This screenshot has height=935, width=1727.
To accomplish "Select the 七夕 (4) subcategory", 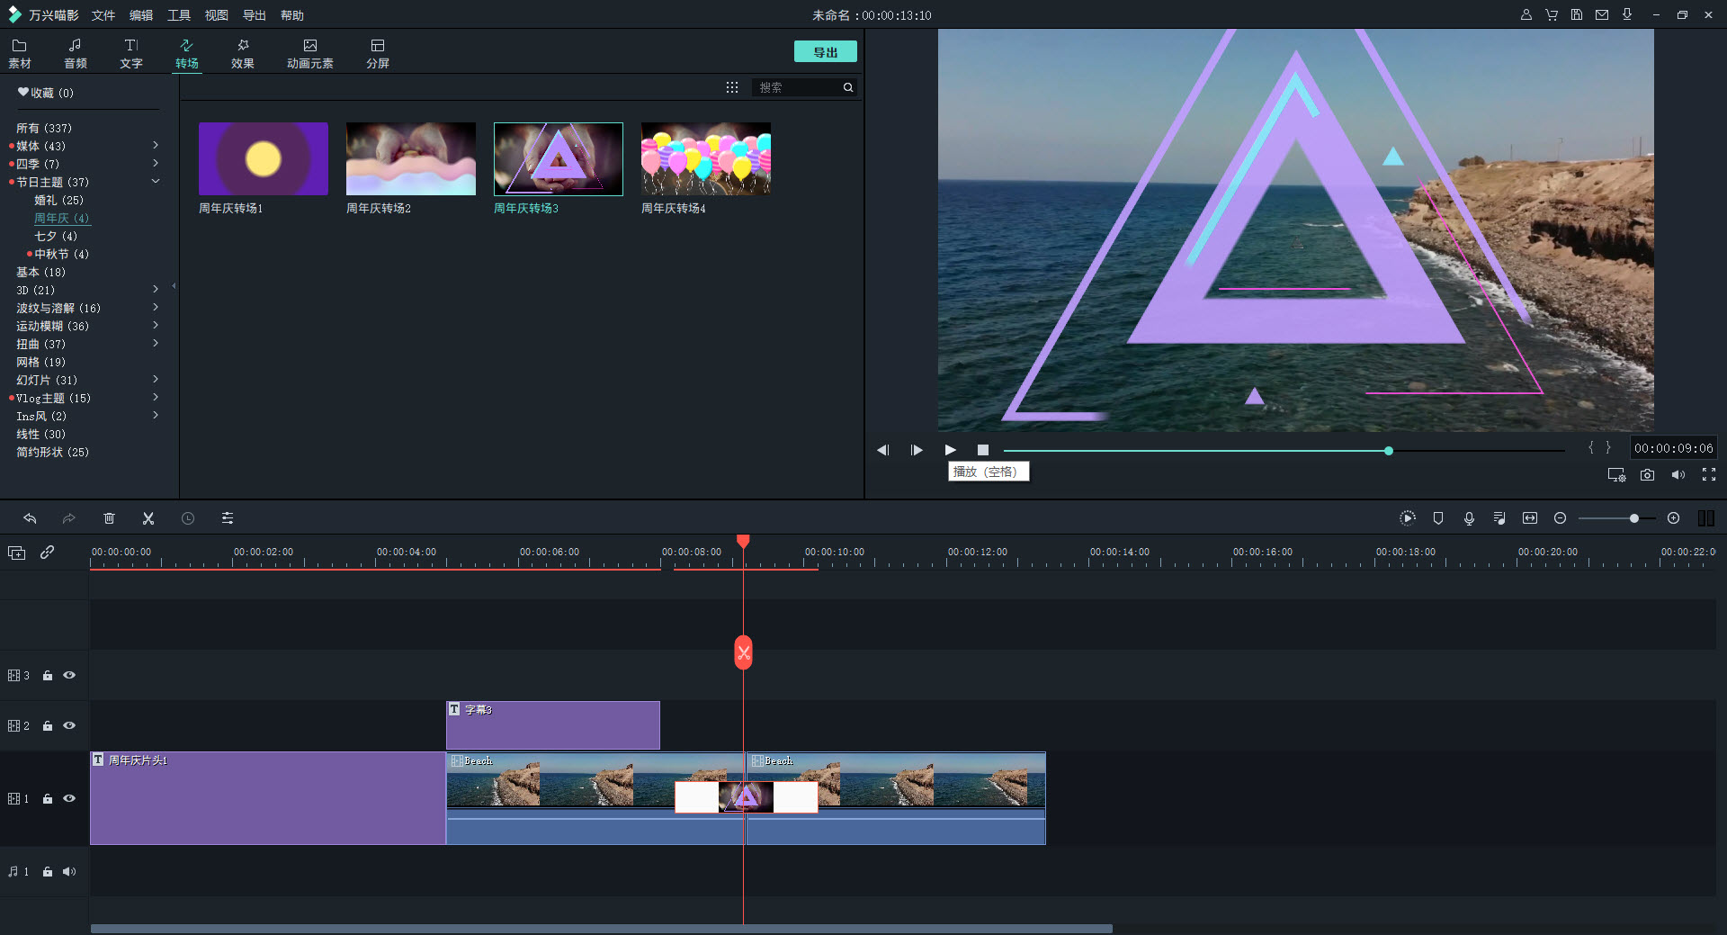I will click(x=56, y=236).
